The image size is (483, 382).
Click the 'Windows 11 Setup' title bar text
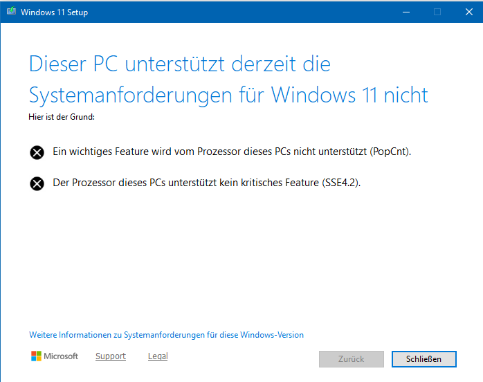(55, 12)
